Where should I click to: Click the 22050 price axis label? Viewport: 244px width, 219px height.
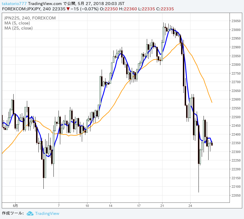[x=236, y=195]
